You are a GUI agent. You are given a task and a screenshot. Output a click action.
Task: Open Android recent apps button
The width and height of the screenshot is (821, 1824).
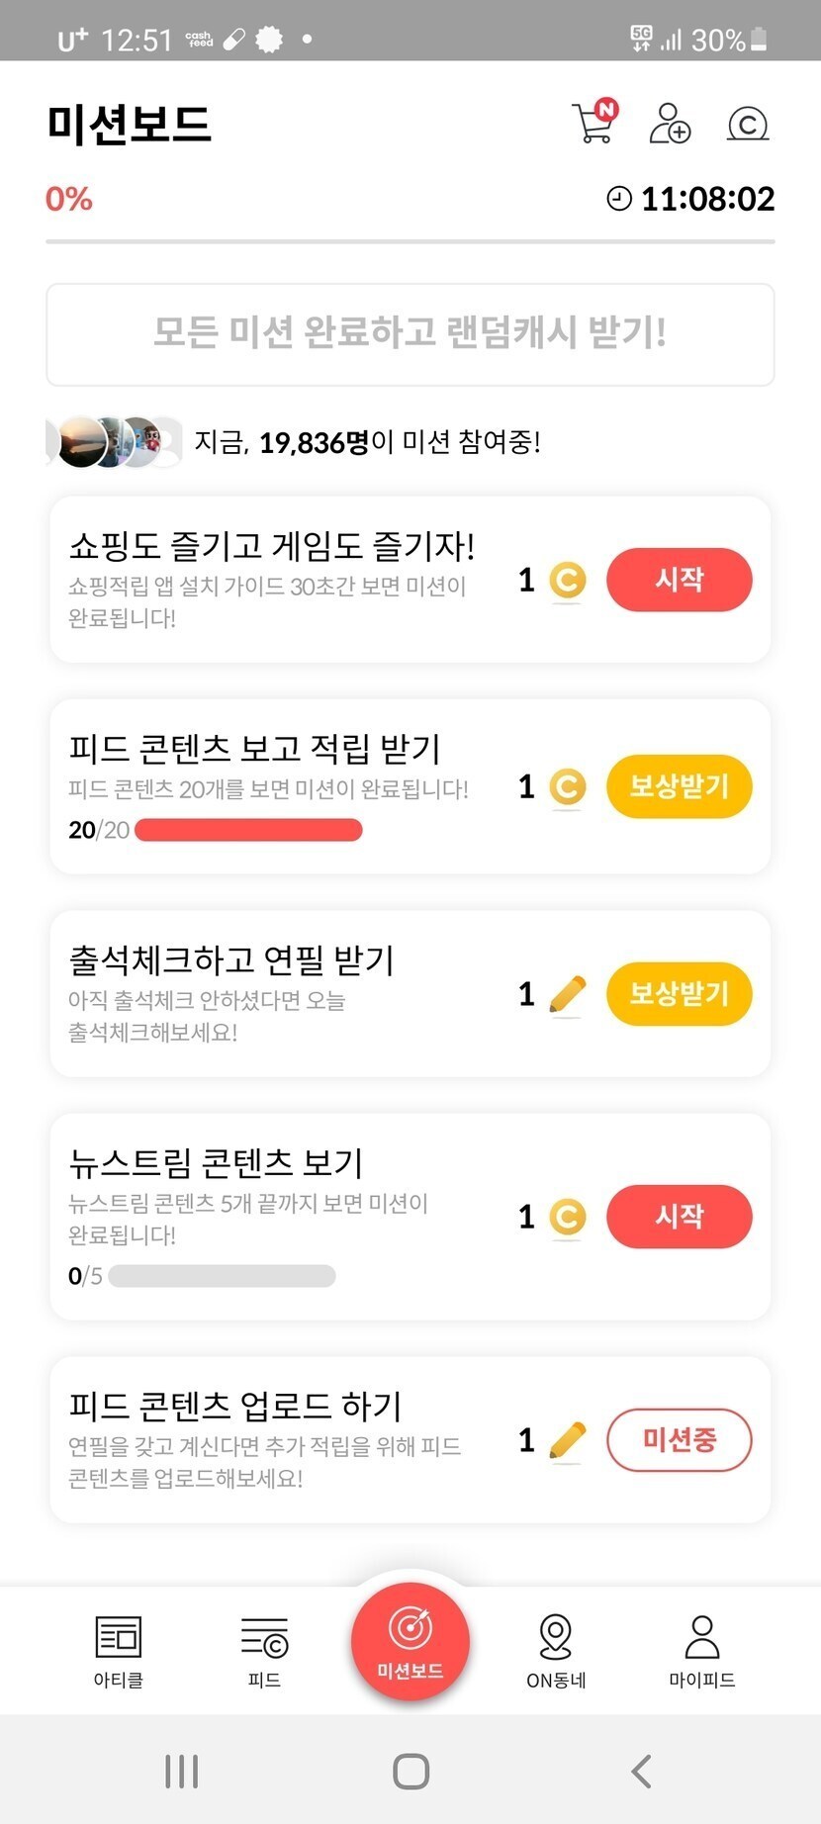click(182, 1771)
